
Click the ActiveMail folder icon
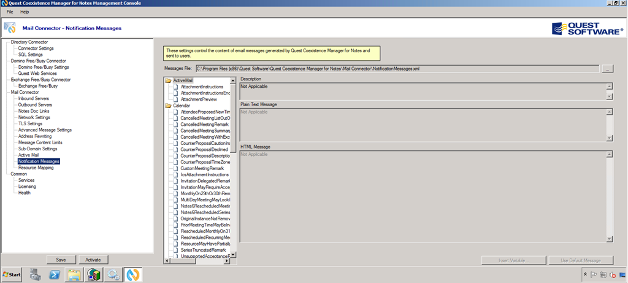click(168, 80)
